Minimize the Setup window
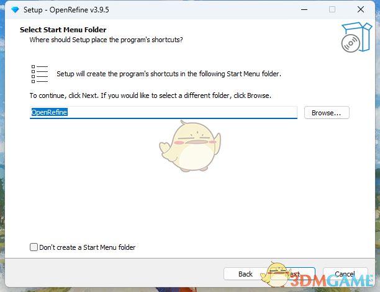Viewport: 380px width, 292px height. pyautogui.click(x=304, y=10)
